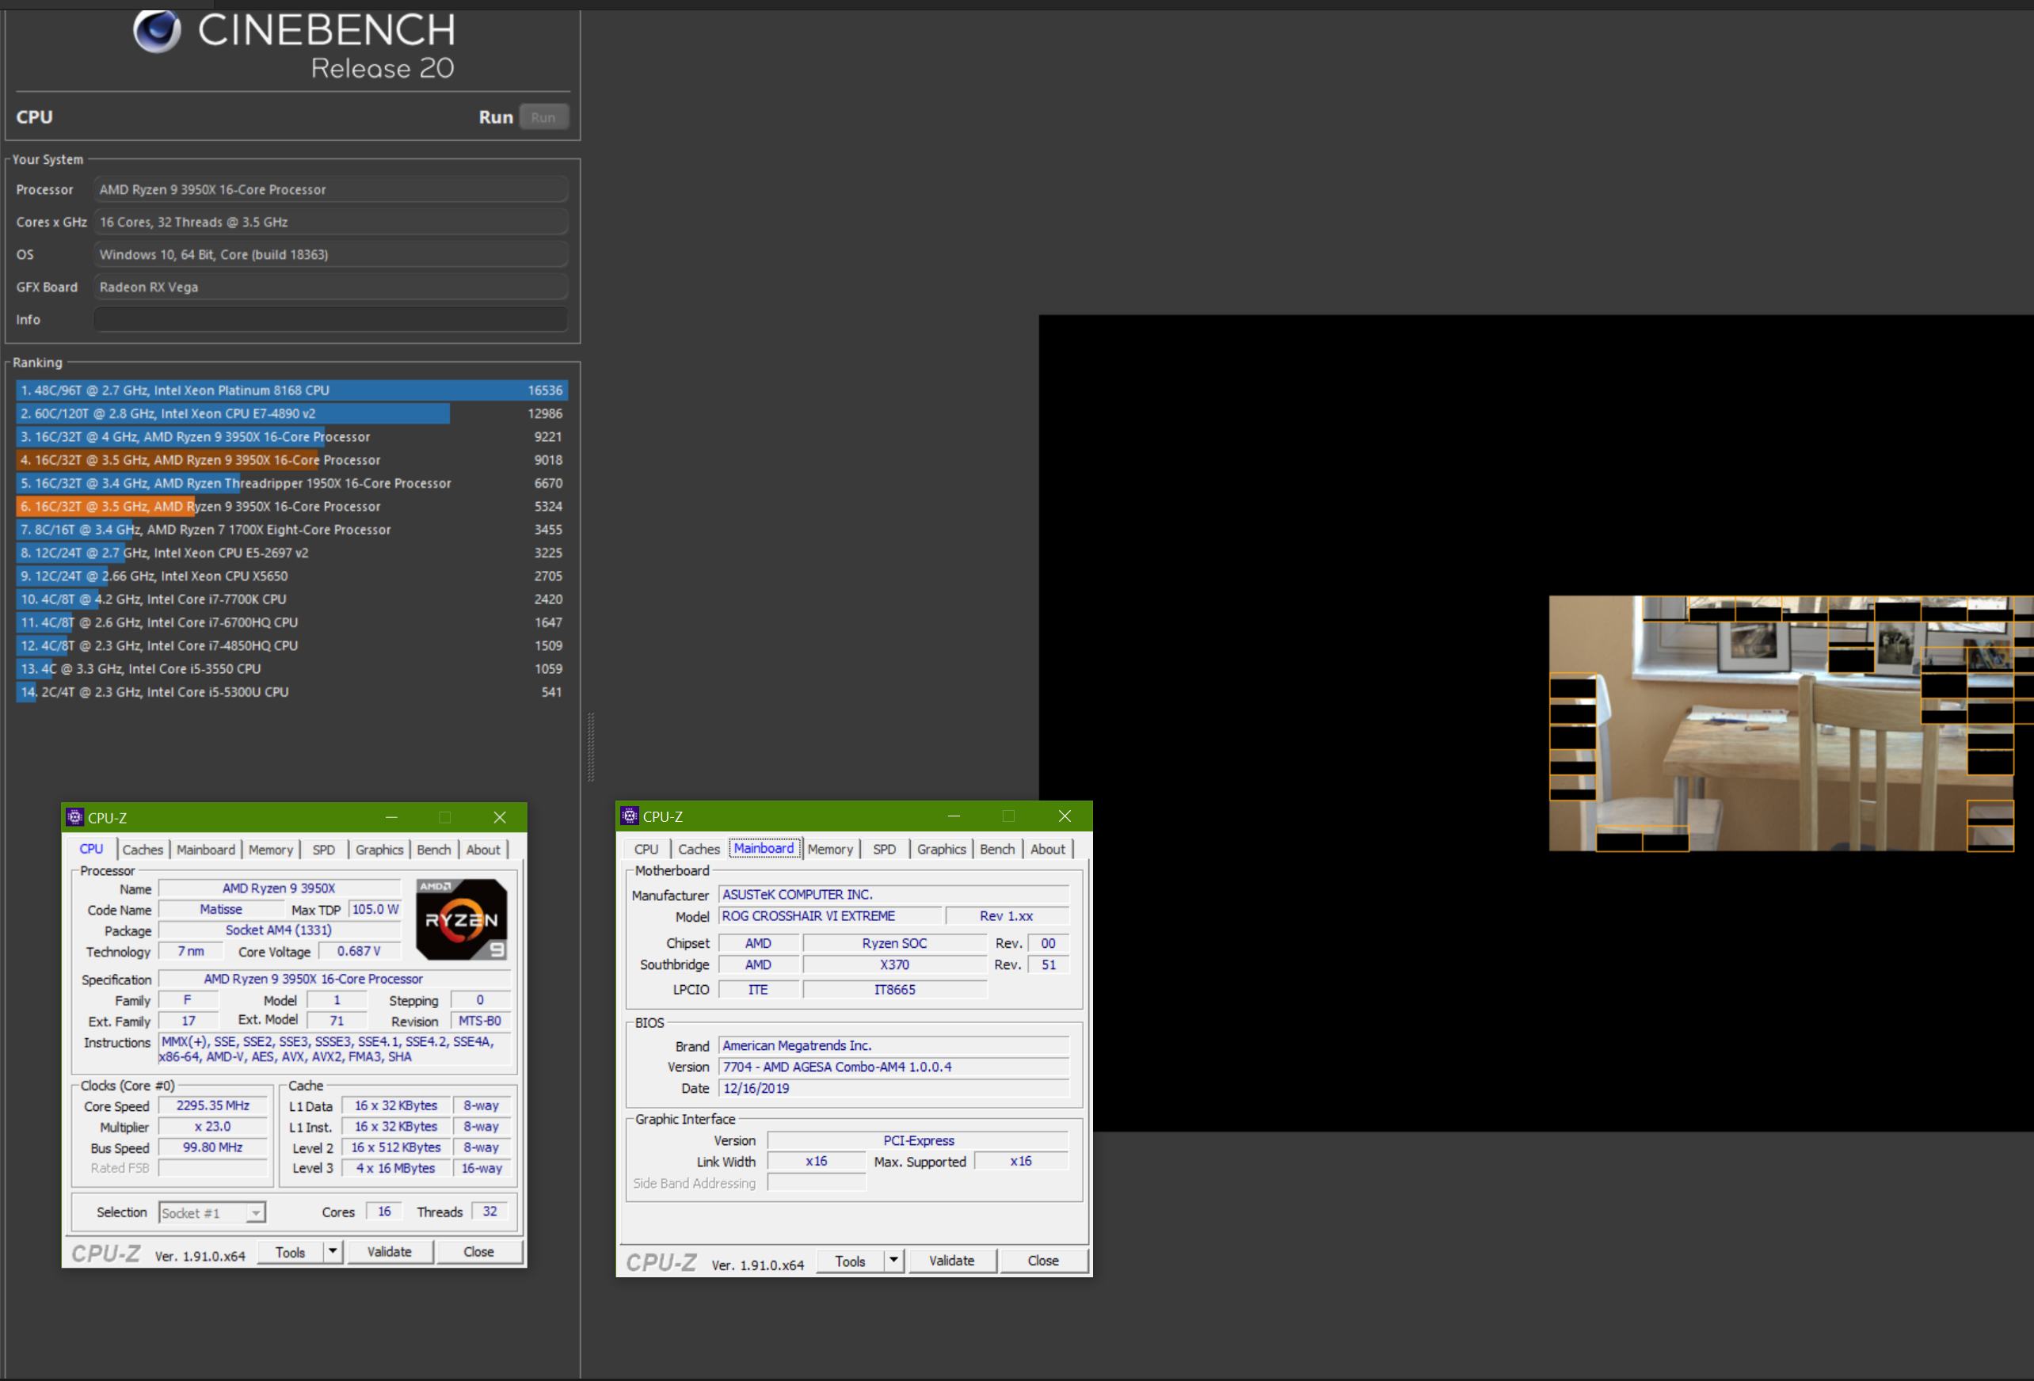Click ROG CROSSHAIR VI EXTREME model field
This screenshot has width=2034, height=1381.
830,915
